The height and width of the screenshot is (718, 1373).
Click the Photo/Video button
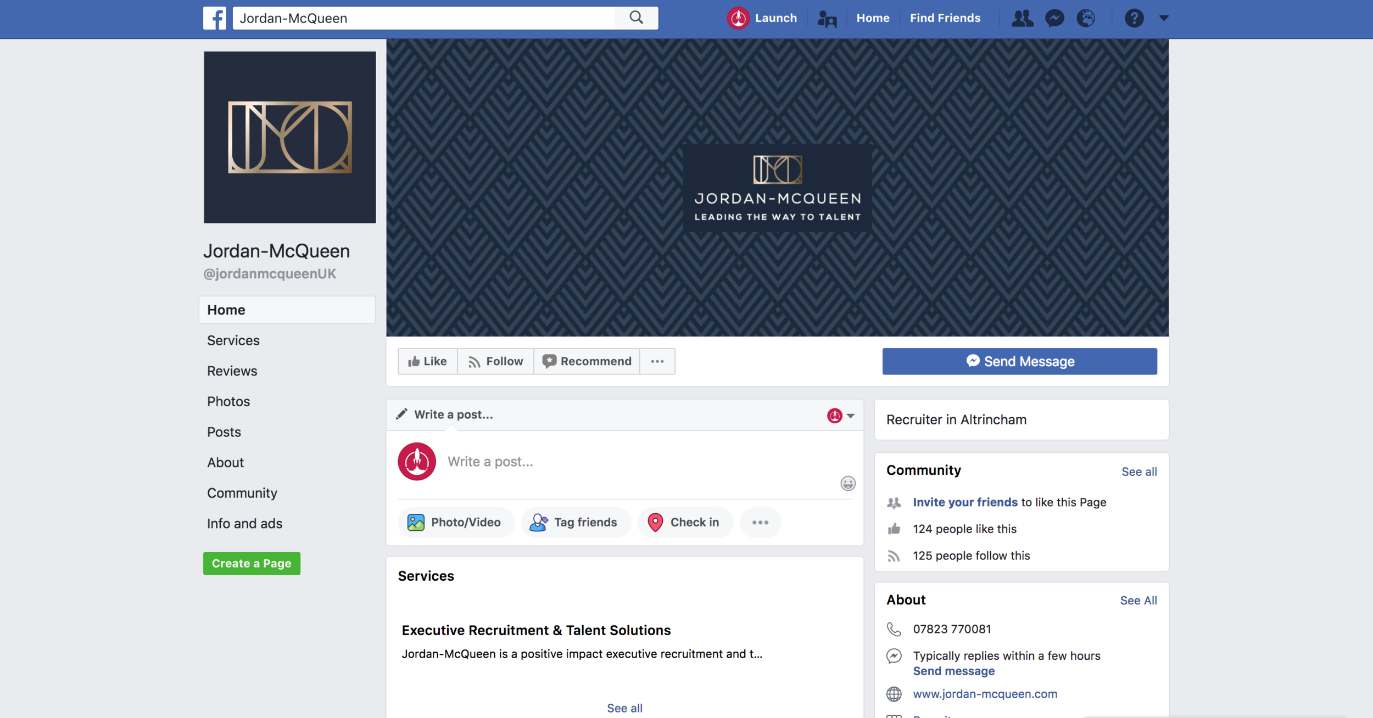click(455, 522)
